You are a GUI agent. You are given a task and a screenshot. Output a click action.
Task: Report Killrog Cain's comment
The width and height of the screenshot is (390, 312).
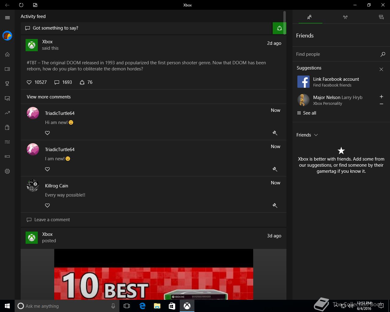275,205
